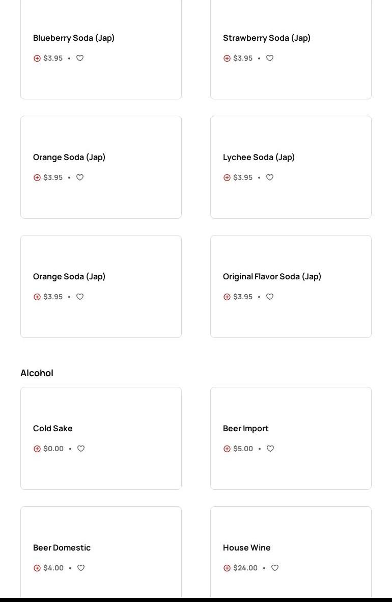This screenshot has height=602, width=392.
Task: Toggle the heart on Lychee Soda
Action: tap(270, 177)
